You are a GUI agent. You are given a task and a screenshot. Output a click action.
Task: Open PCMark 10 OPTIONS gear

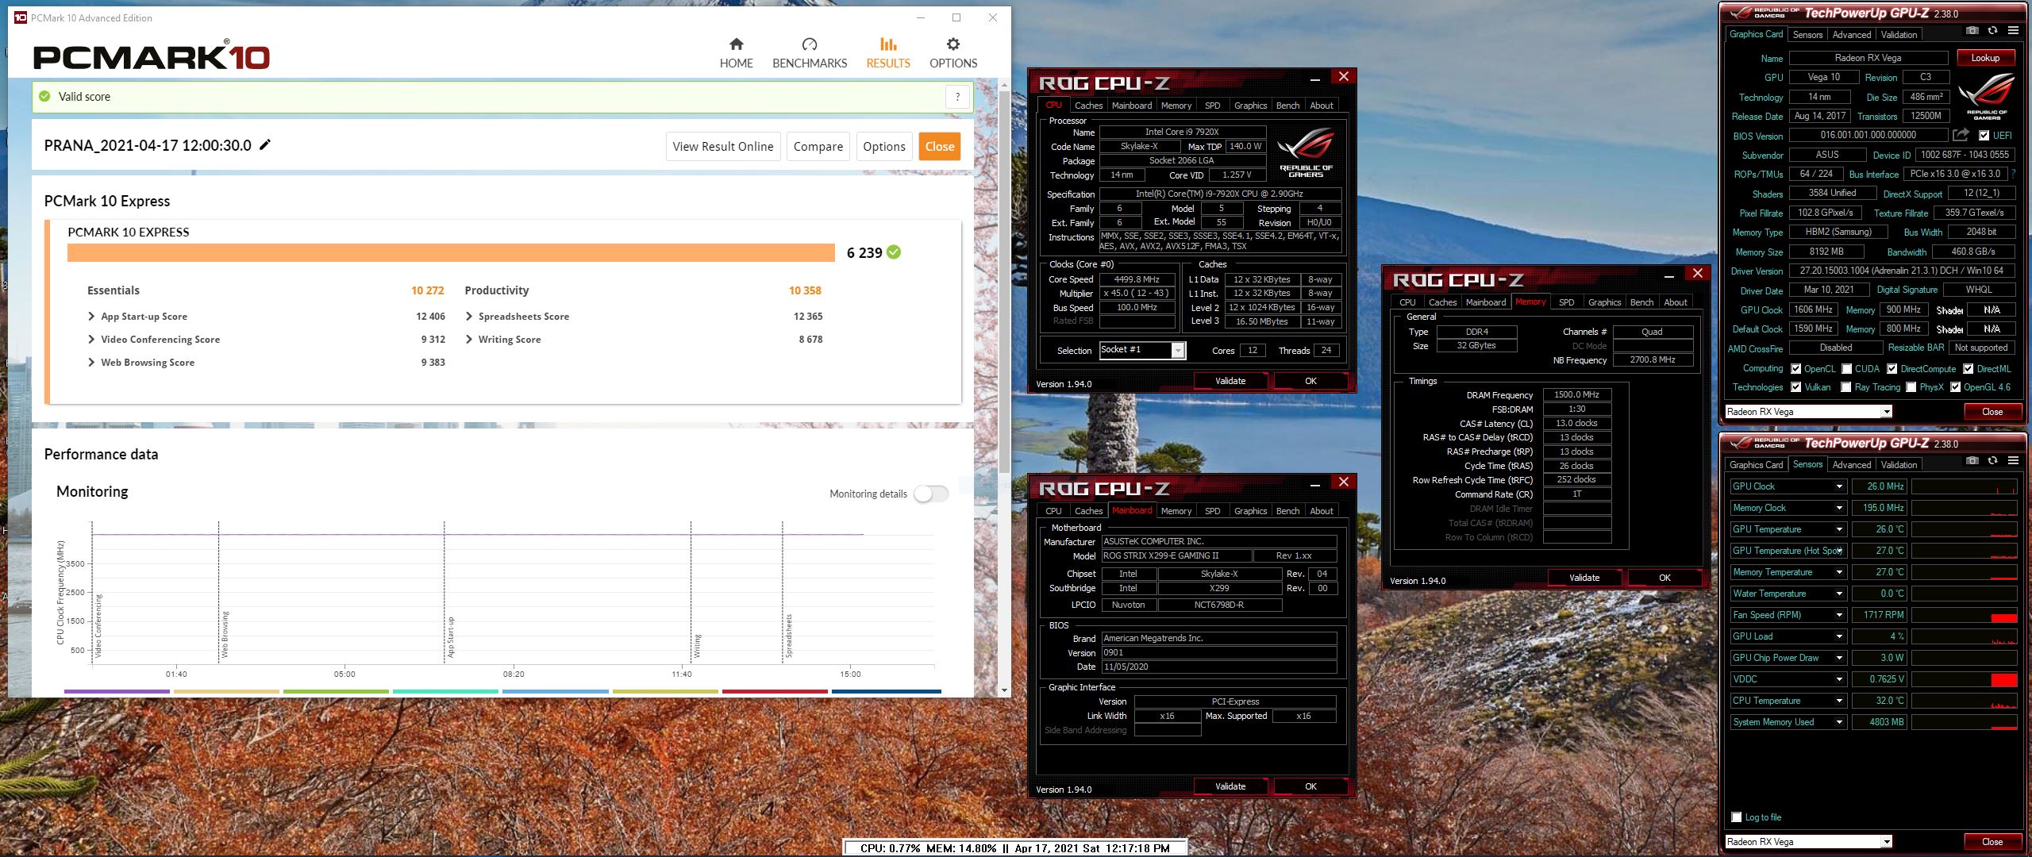952,53
